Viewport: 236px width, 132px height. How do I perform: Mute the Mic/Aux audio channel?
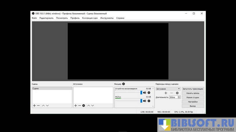pos(145,101)
